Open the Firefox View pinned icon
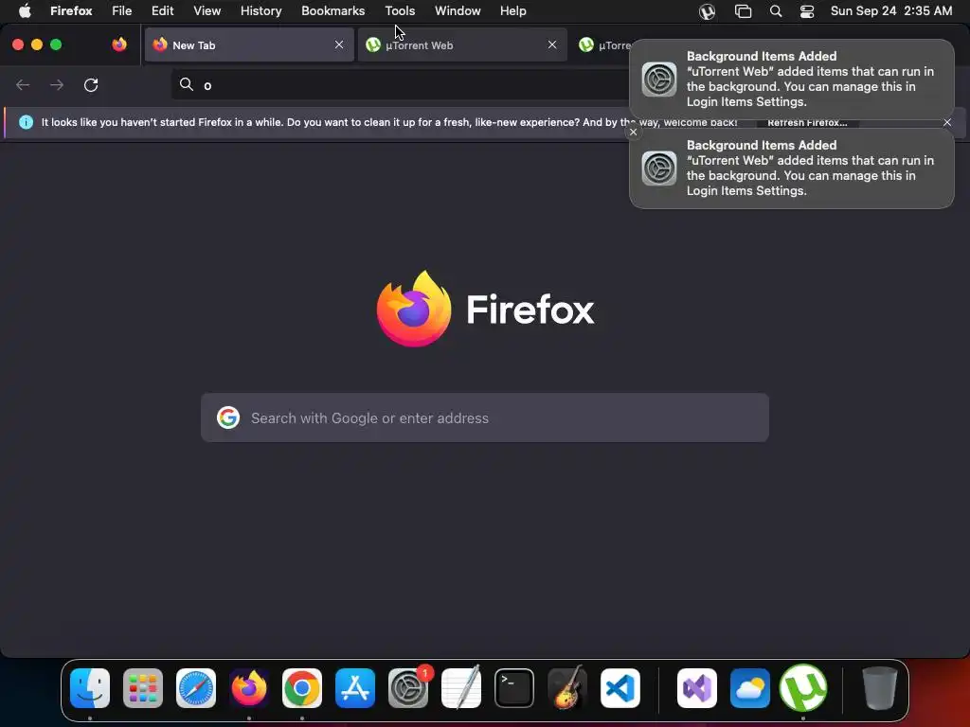The height and width of the screenshot is (727, 970). 119,44
